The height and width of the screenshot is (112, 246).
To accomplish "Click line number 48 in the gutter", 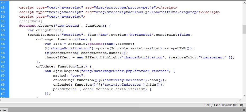I will 3,7.
